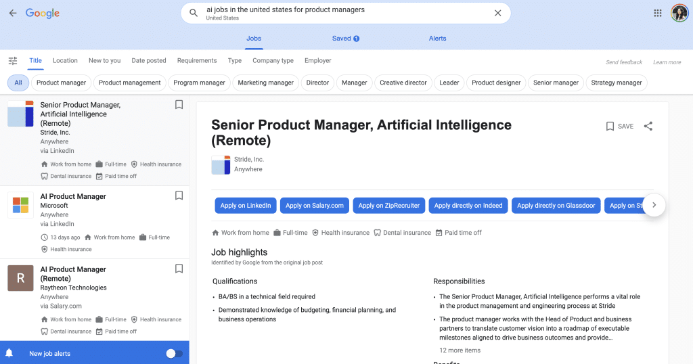693x364 pixels.
Task: Click the back arrow beside Google logo
Action: (13, 13)
